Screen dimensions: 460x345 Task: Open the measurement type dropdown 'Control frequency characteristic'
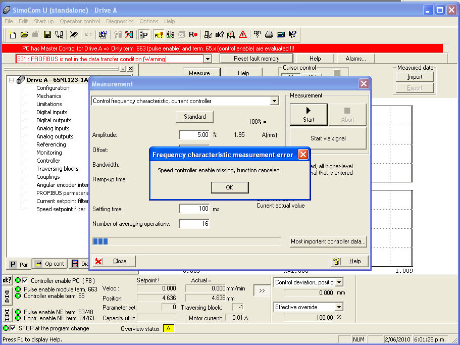pos(274,101)
